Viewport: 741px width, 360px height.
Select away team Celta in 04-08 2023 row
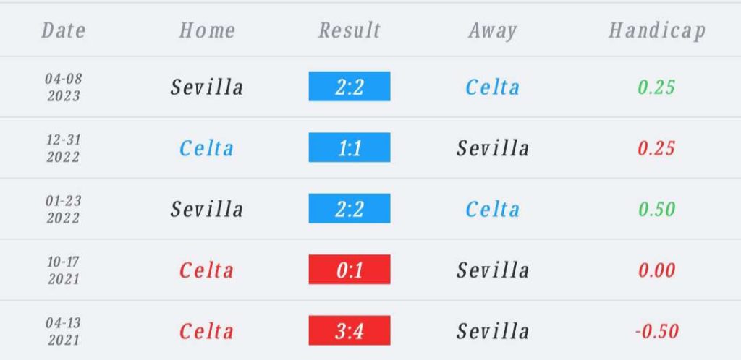pyautogui.click(x=492, y=87)
